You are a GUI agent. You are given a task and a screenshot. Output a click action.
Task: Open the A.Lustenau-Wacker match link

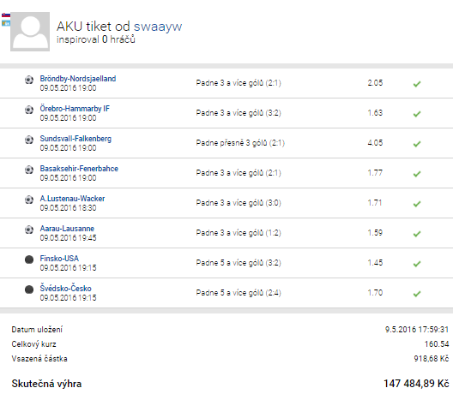(72, 199)
